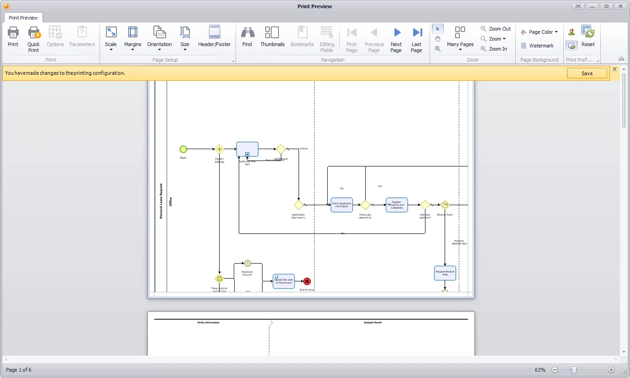Click the second page preview

311,334
